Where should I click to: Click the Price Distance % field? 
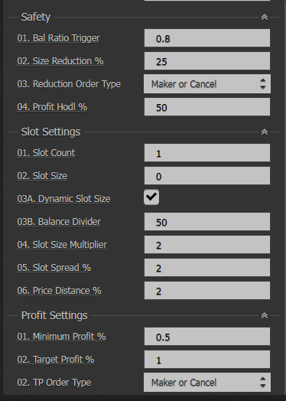point(207,291)
